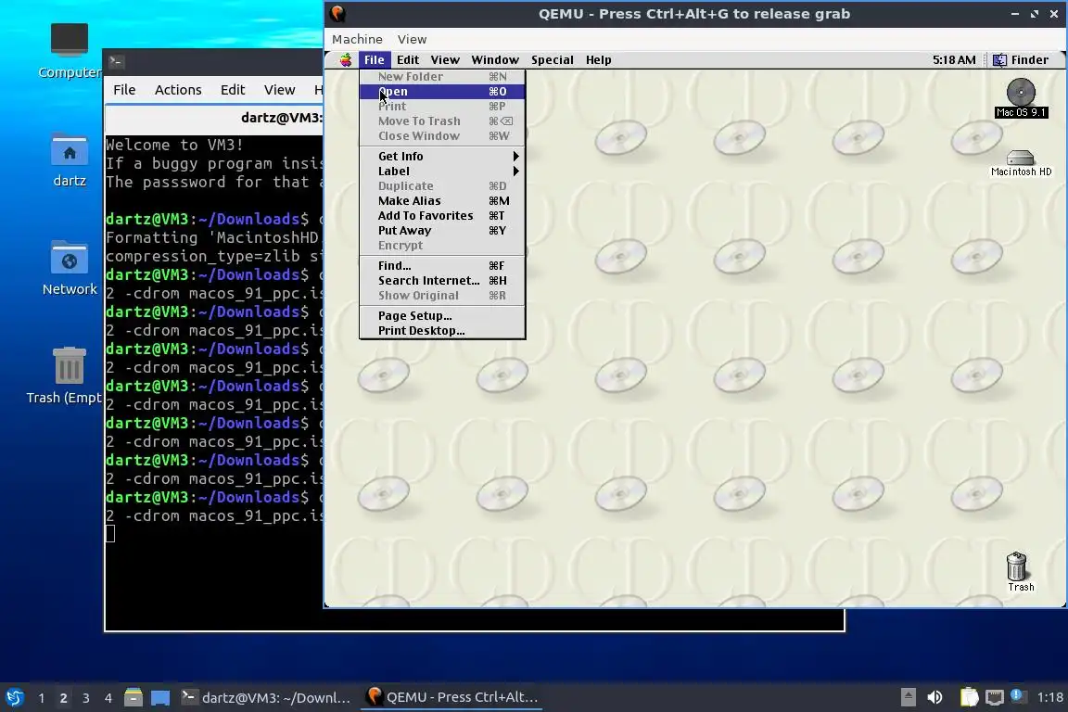The height and width of the screenshot is (712, 1068).
Task: Open the file manager taskbar icon
Action: [133, 697]
